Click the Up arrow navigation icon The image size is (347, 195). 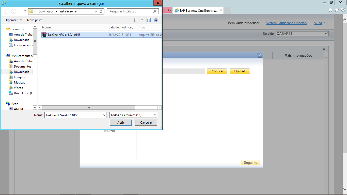pos(25,11)
